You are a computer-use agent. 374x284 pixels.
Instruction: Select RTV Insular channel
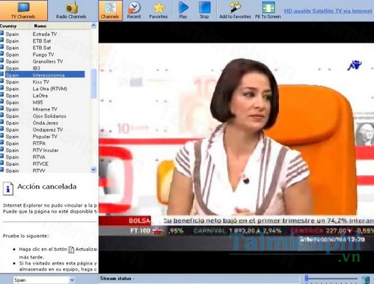46,150
